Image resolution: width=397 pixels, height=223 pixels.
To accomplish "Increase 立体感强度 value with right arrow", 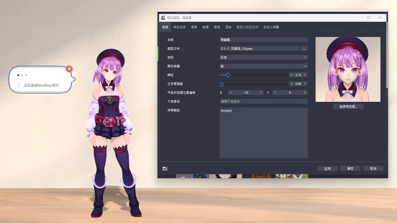I will (x=305, y=84).
